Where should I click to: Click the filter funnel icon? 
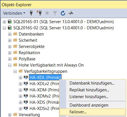coord(55,13)
